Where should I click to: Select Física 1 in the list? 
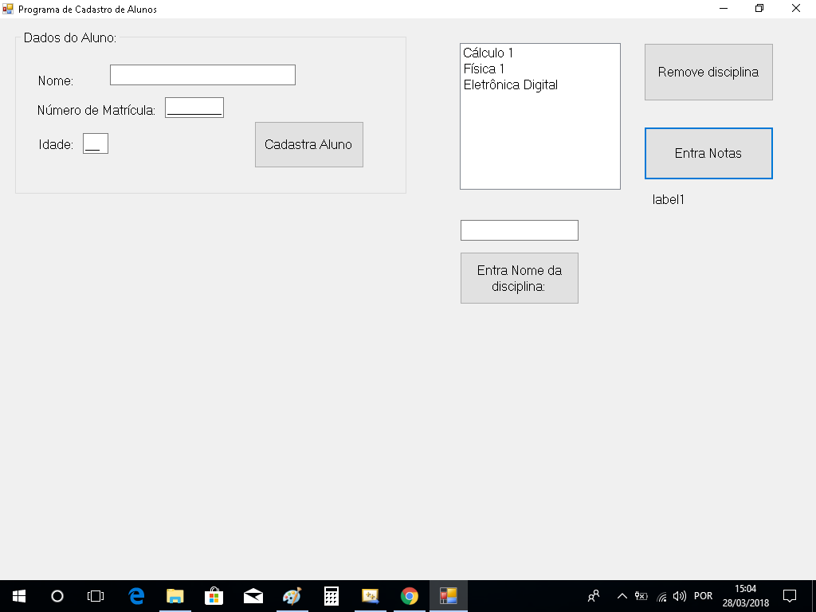click(x=484, y=69)
